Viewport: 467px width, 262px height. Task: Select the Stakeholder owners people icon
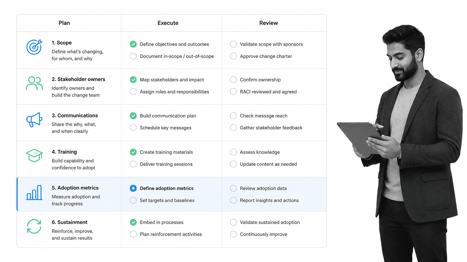(x=34, y=83)
